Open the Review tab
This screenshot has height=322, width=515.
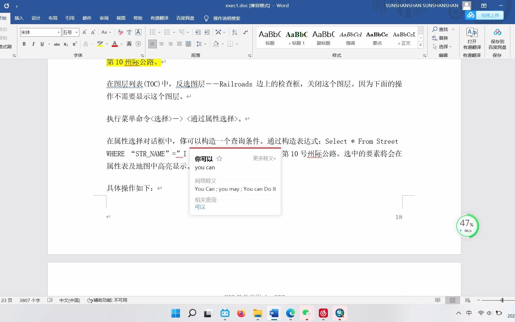coord(104,18)
